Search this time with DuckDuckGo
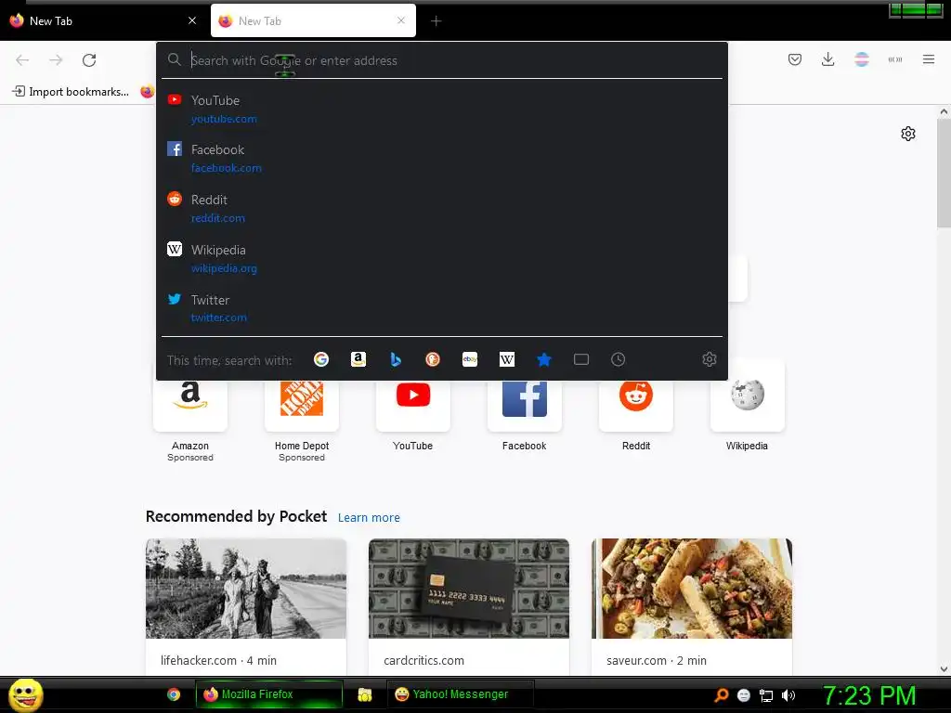951x713 pixels. coord(433,359)
